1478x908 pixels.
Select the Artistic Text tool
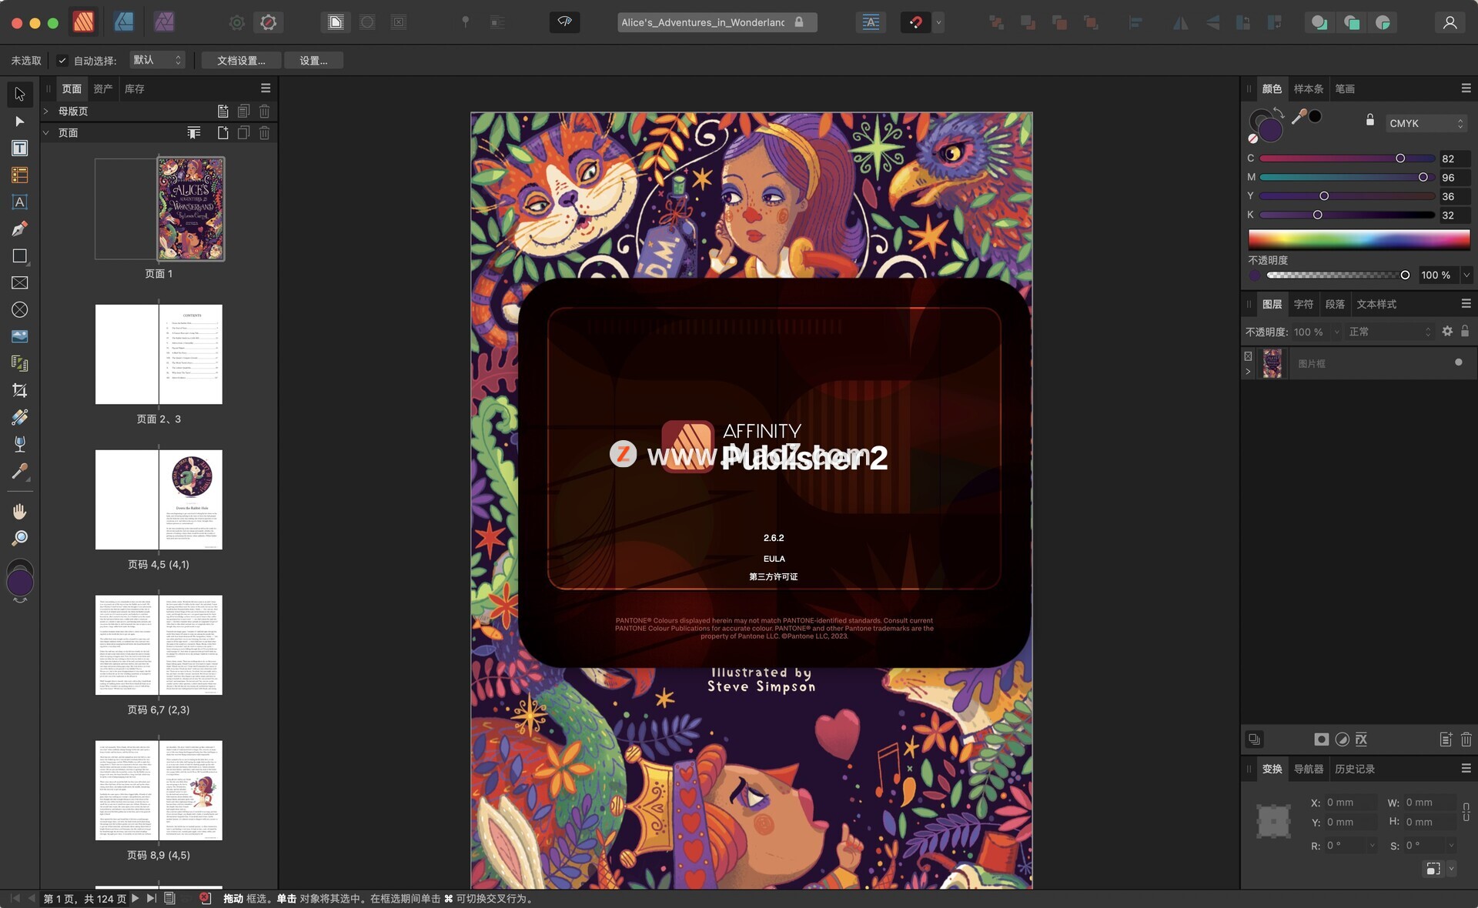tap(20, 202)
